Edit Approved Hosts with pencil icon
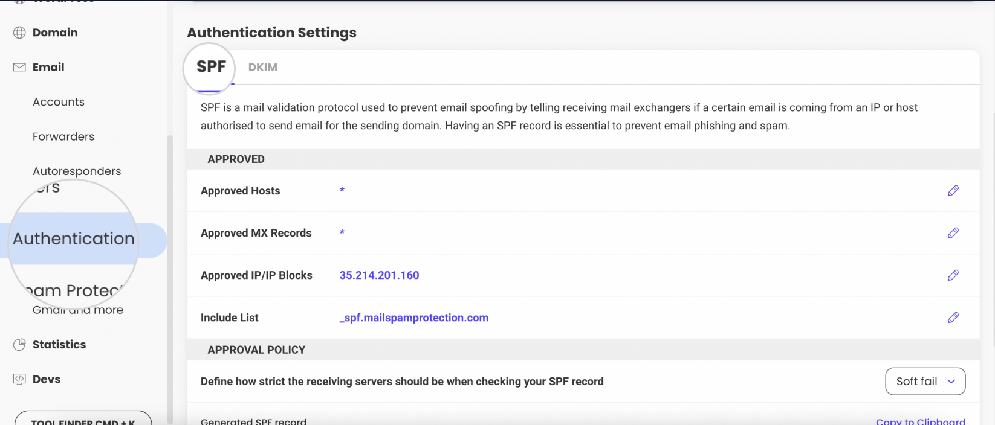The image size is (995, 425). [x=953, y=191]
